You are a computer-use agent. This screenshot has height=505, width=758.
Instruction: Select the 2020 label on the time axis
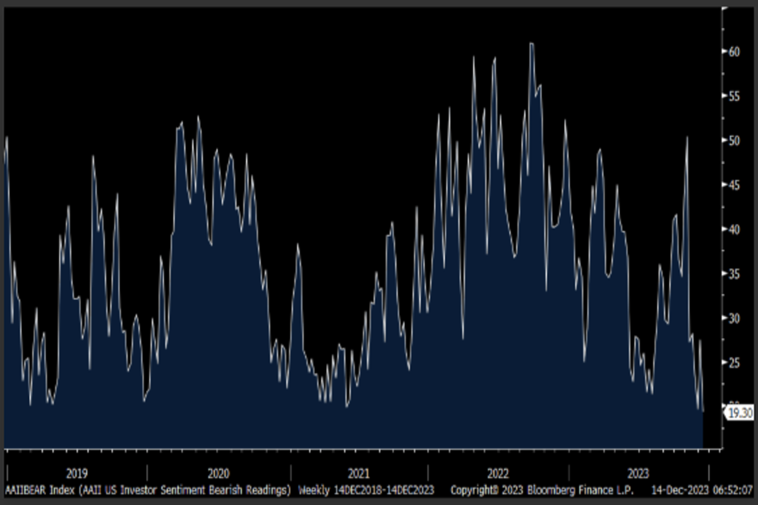click(x=219, y=473)
